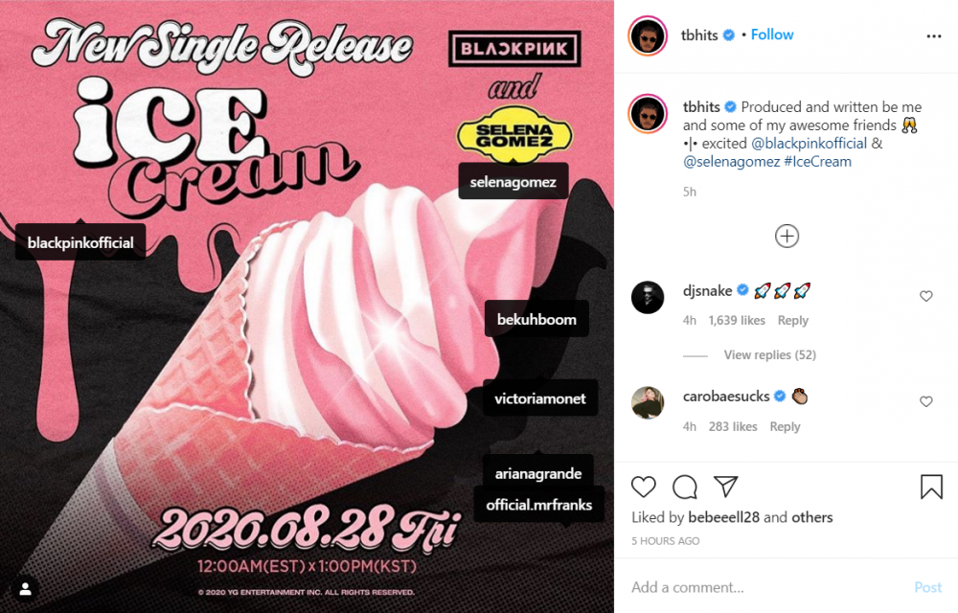Share post using paper plane icon
The image size is (958, 613).
(x=726, y=486)
